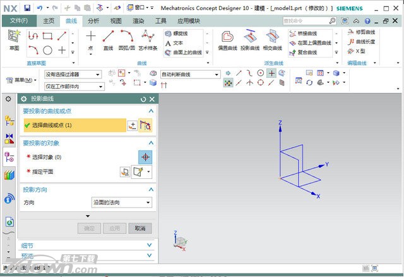Click the 选择曲线或点 (1) selection row

75,125
